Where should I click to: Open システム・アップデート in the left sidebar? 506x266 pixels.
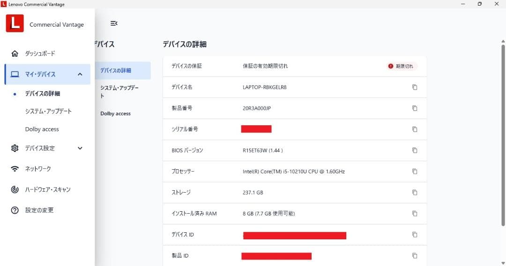coord(47,111)
